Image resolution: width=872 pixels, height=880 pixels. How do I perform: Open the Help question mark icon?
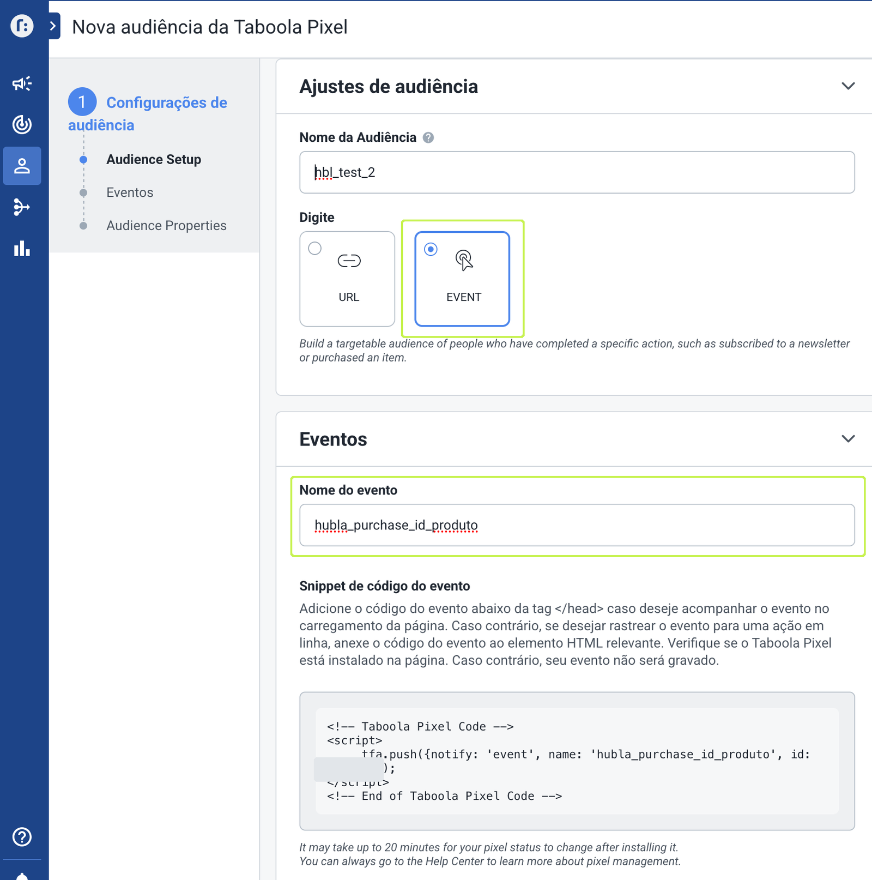pyautogui.click(x=22, y=836)
